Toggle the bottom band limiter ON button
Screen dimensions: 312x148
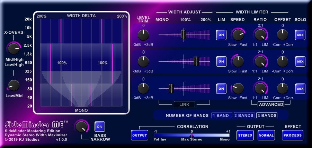click(221, 89)
